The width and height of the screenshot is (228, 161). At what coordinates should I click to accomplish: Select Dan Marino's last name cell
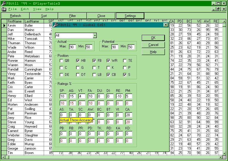(x=34, y=30)
